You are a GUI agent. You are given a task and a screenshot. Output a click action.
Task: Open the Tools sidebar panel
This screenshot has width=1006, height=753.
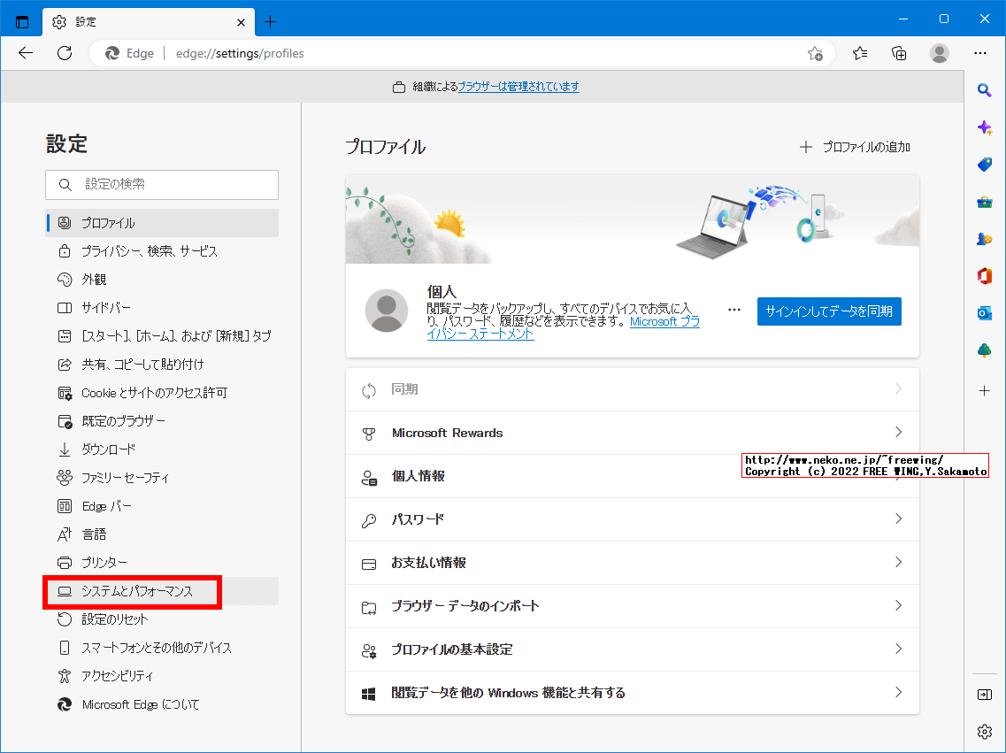tap(984, 201)
